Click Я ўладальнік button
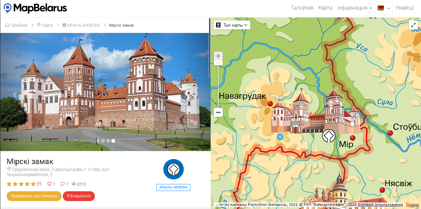This screenshot has width=421, height=209. [79, 196]
